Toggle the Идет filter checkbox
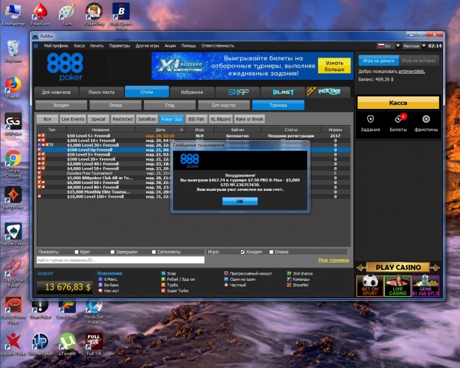This screenshot has width=460, height=368. [x=76, y=252]
